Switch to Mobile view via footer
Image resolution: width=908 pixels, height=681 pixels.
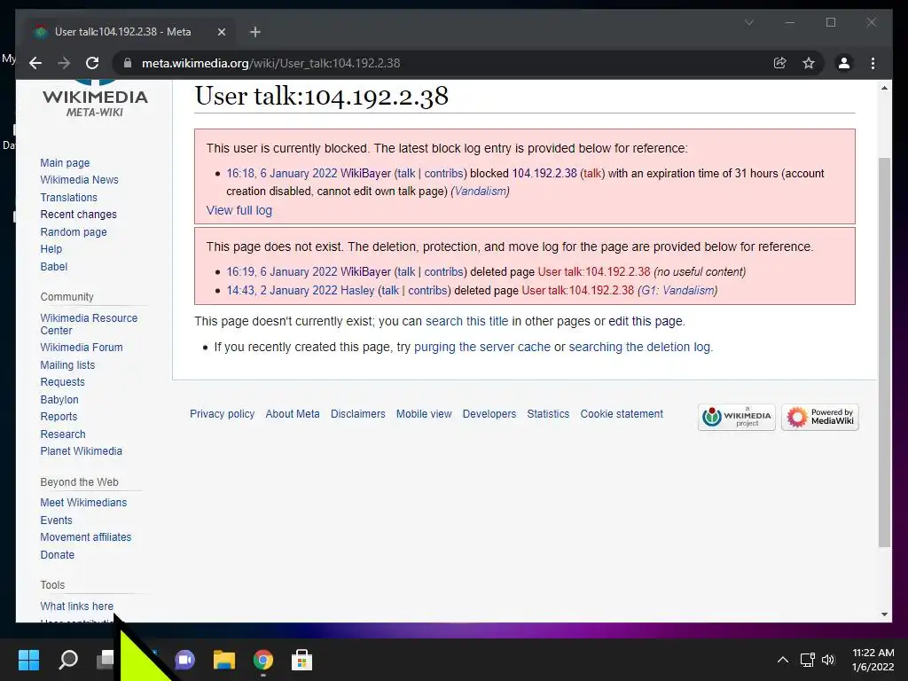coord(424,414)
